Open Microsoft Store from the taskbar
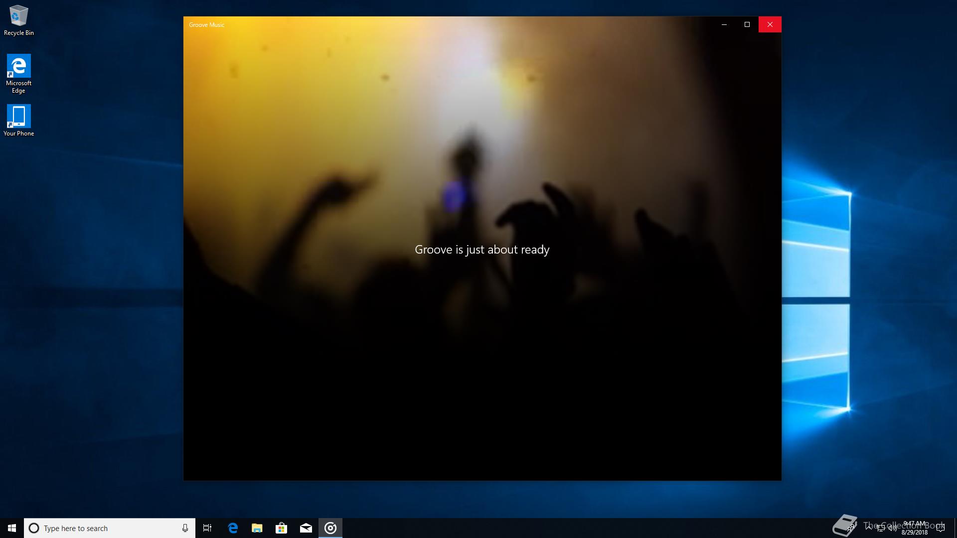Image resolution: width=957 pixels, height=538 pixels. (x=282, y=528)
